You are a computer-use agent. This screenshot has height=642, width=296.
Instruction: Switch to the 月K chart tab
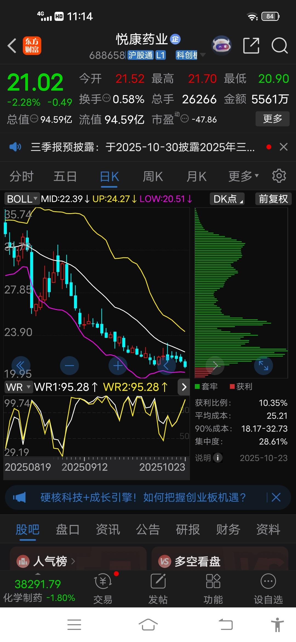(x=197, y=176)
